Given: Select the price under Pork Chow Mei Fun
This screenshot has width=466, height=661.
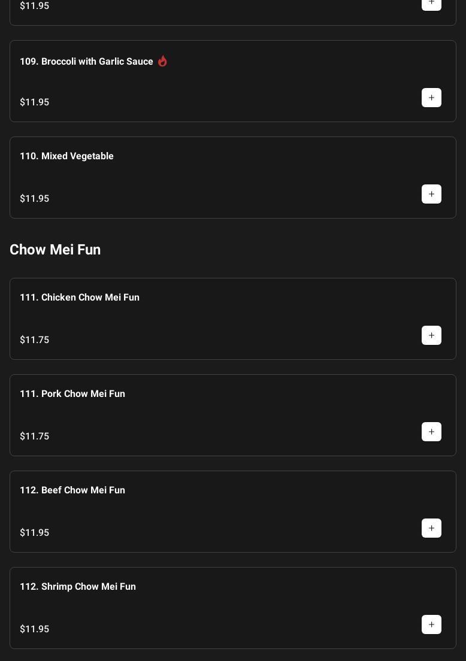Looking at the screenshot, I should click(35, 436).
